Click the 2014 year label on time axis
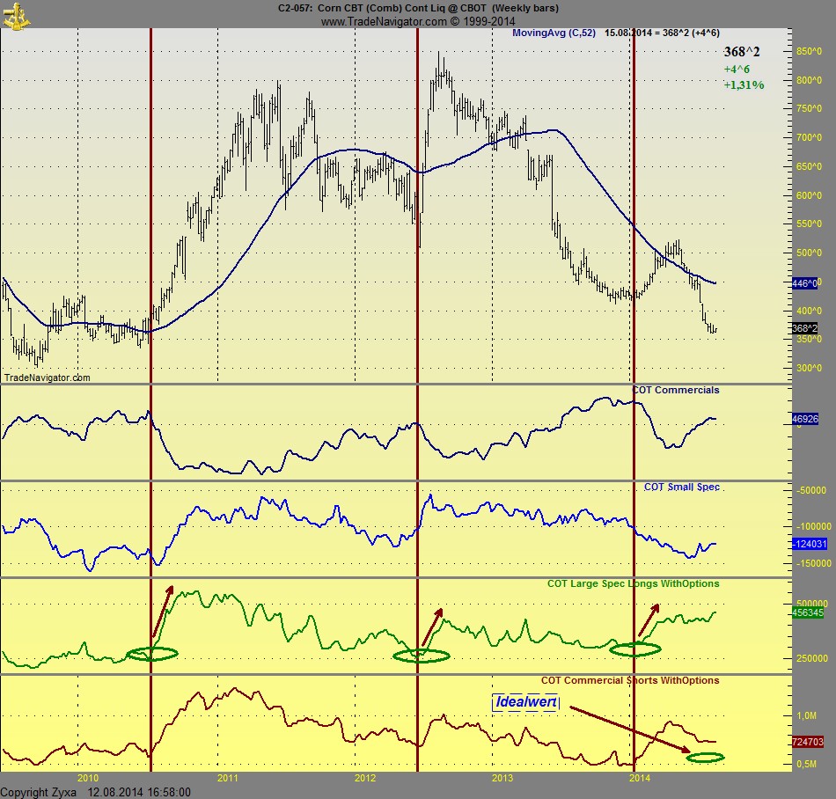Image resolution: width=836 pixels, height=799 pixels. 640,778
